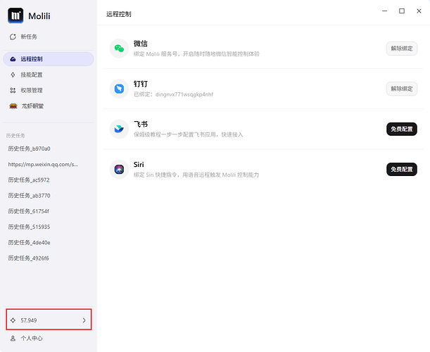Unbind WeChat with 解除绑定 button

pos(401,48)
